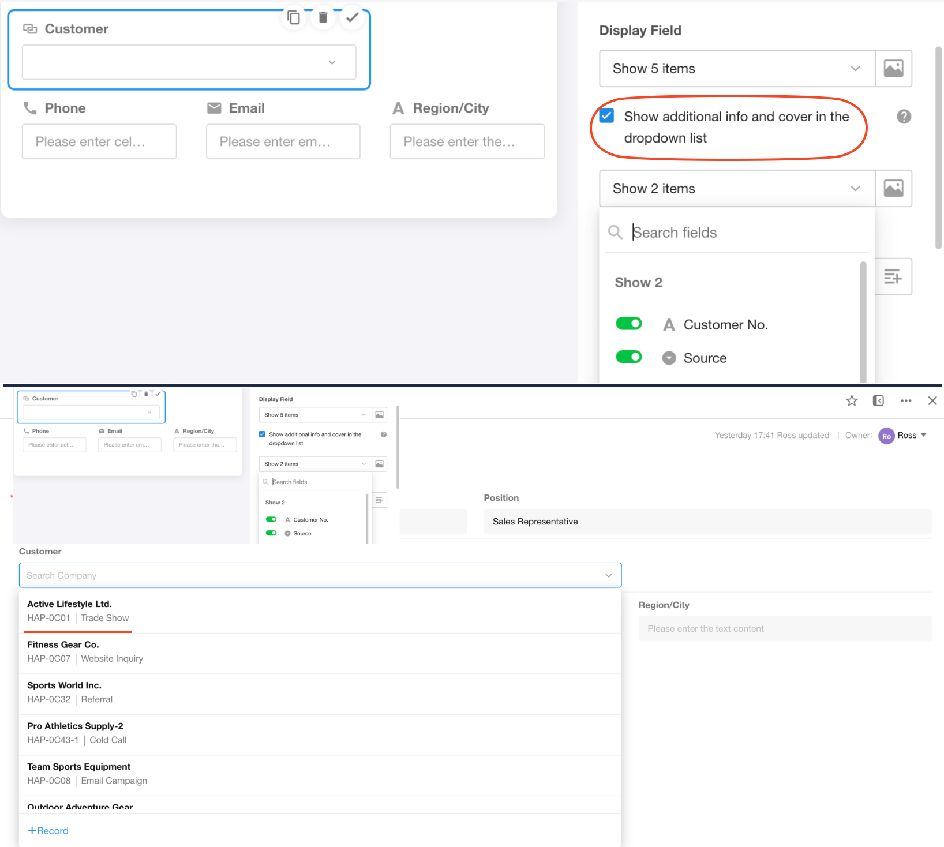Star this record as favorite

[852, 401]
